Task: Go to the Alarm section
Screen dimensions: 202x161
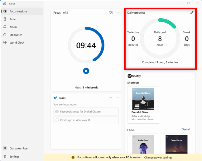Action: point(13,27)
